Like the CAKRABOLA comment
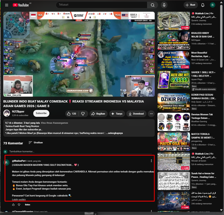Image resolution: width=224 pixels, height=215 pixels. [13, 205]
